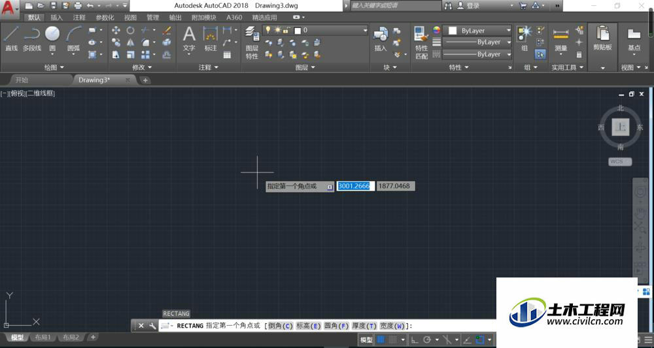Expand the Modify (修改) panel
Viewport: 654px width, 348px height.
(142, 67)
